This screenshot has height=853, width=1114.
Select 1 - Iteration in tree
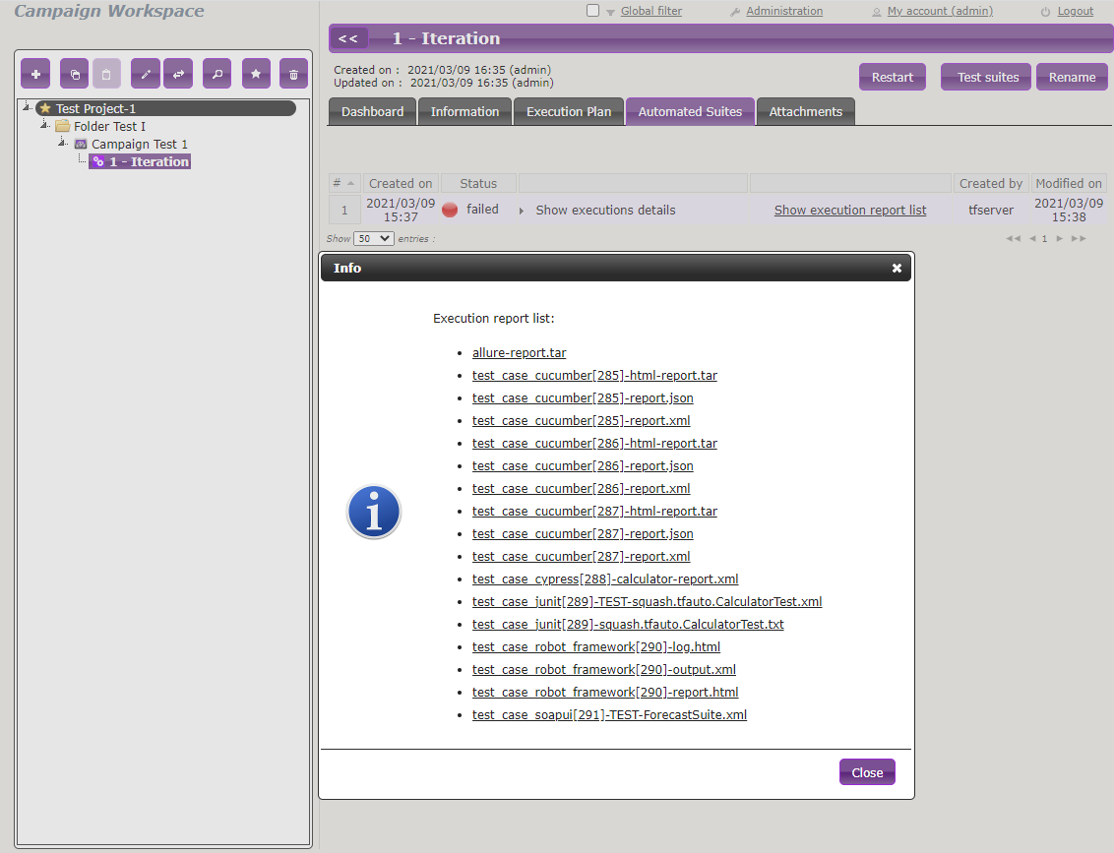coord(149,162)
